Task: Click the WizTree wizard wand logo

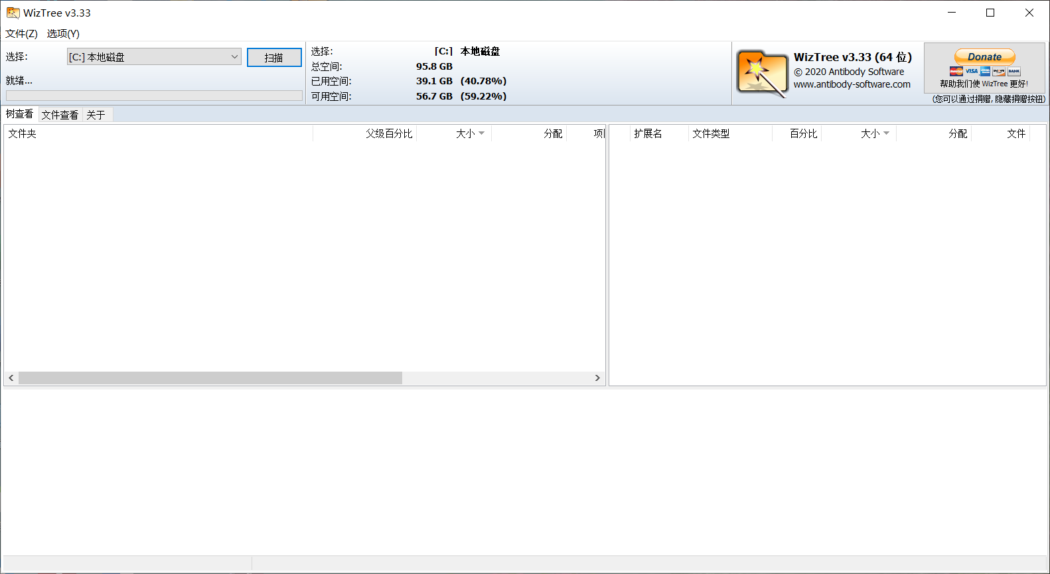Action: pos(763,74)
